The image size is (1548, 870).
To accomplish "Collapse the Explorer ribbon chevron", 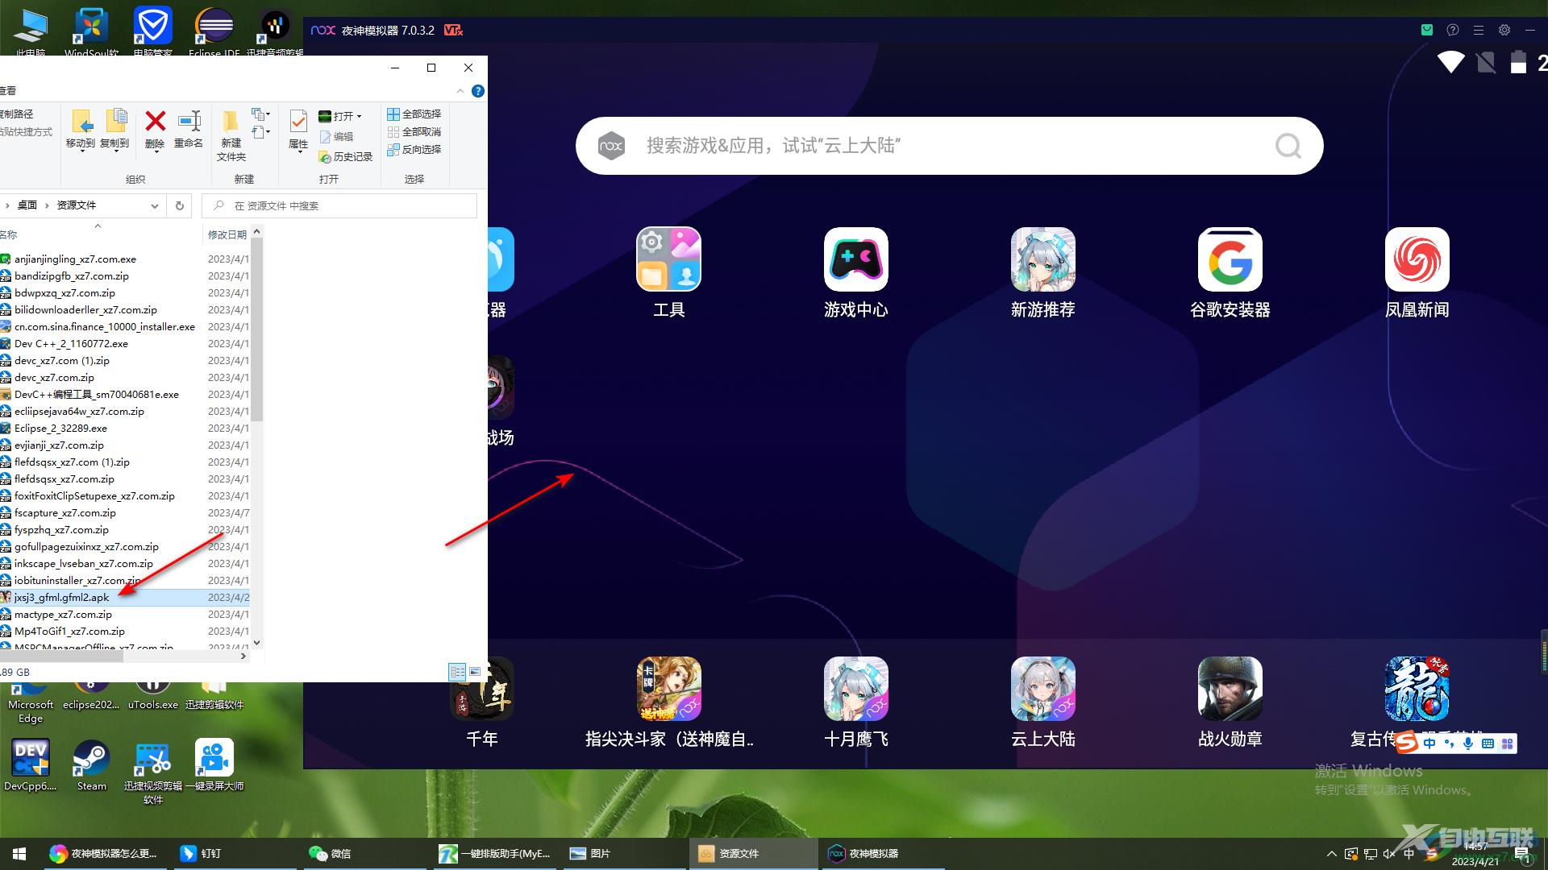I will pos(460,91).
